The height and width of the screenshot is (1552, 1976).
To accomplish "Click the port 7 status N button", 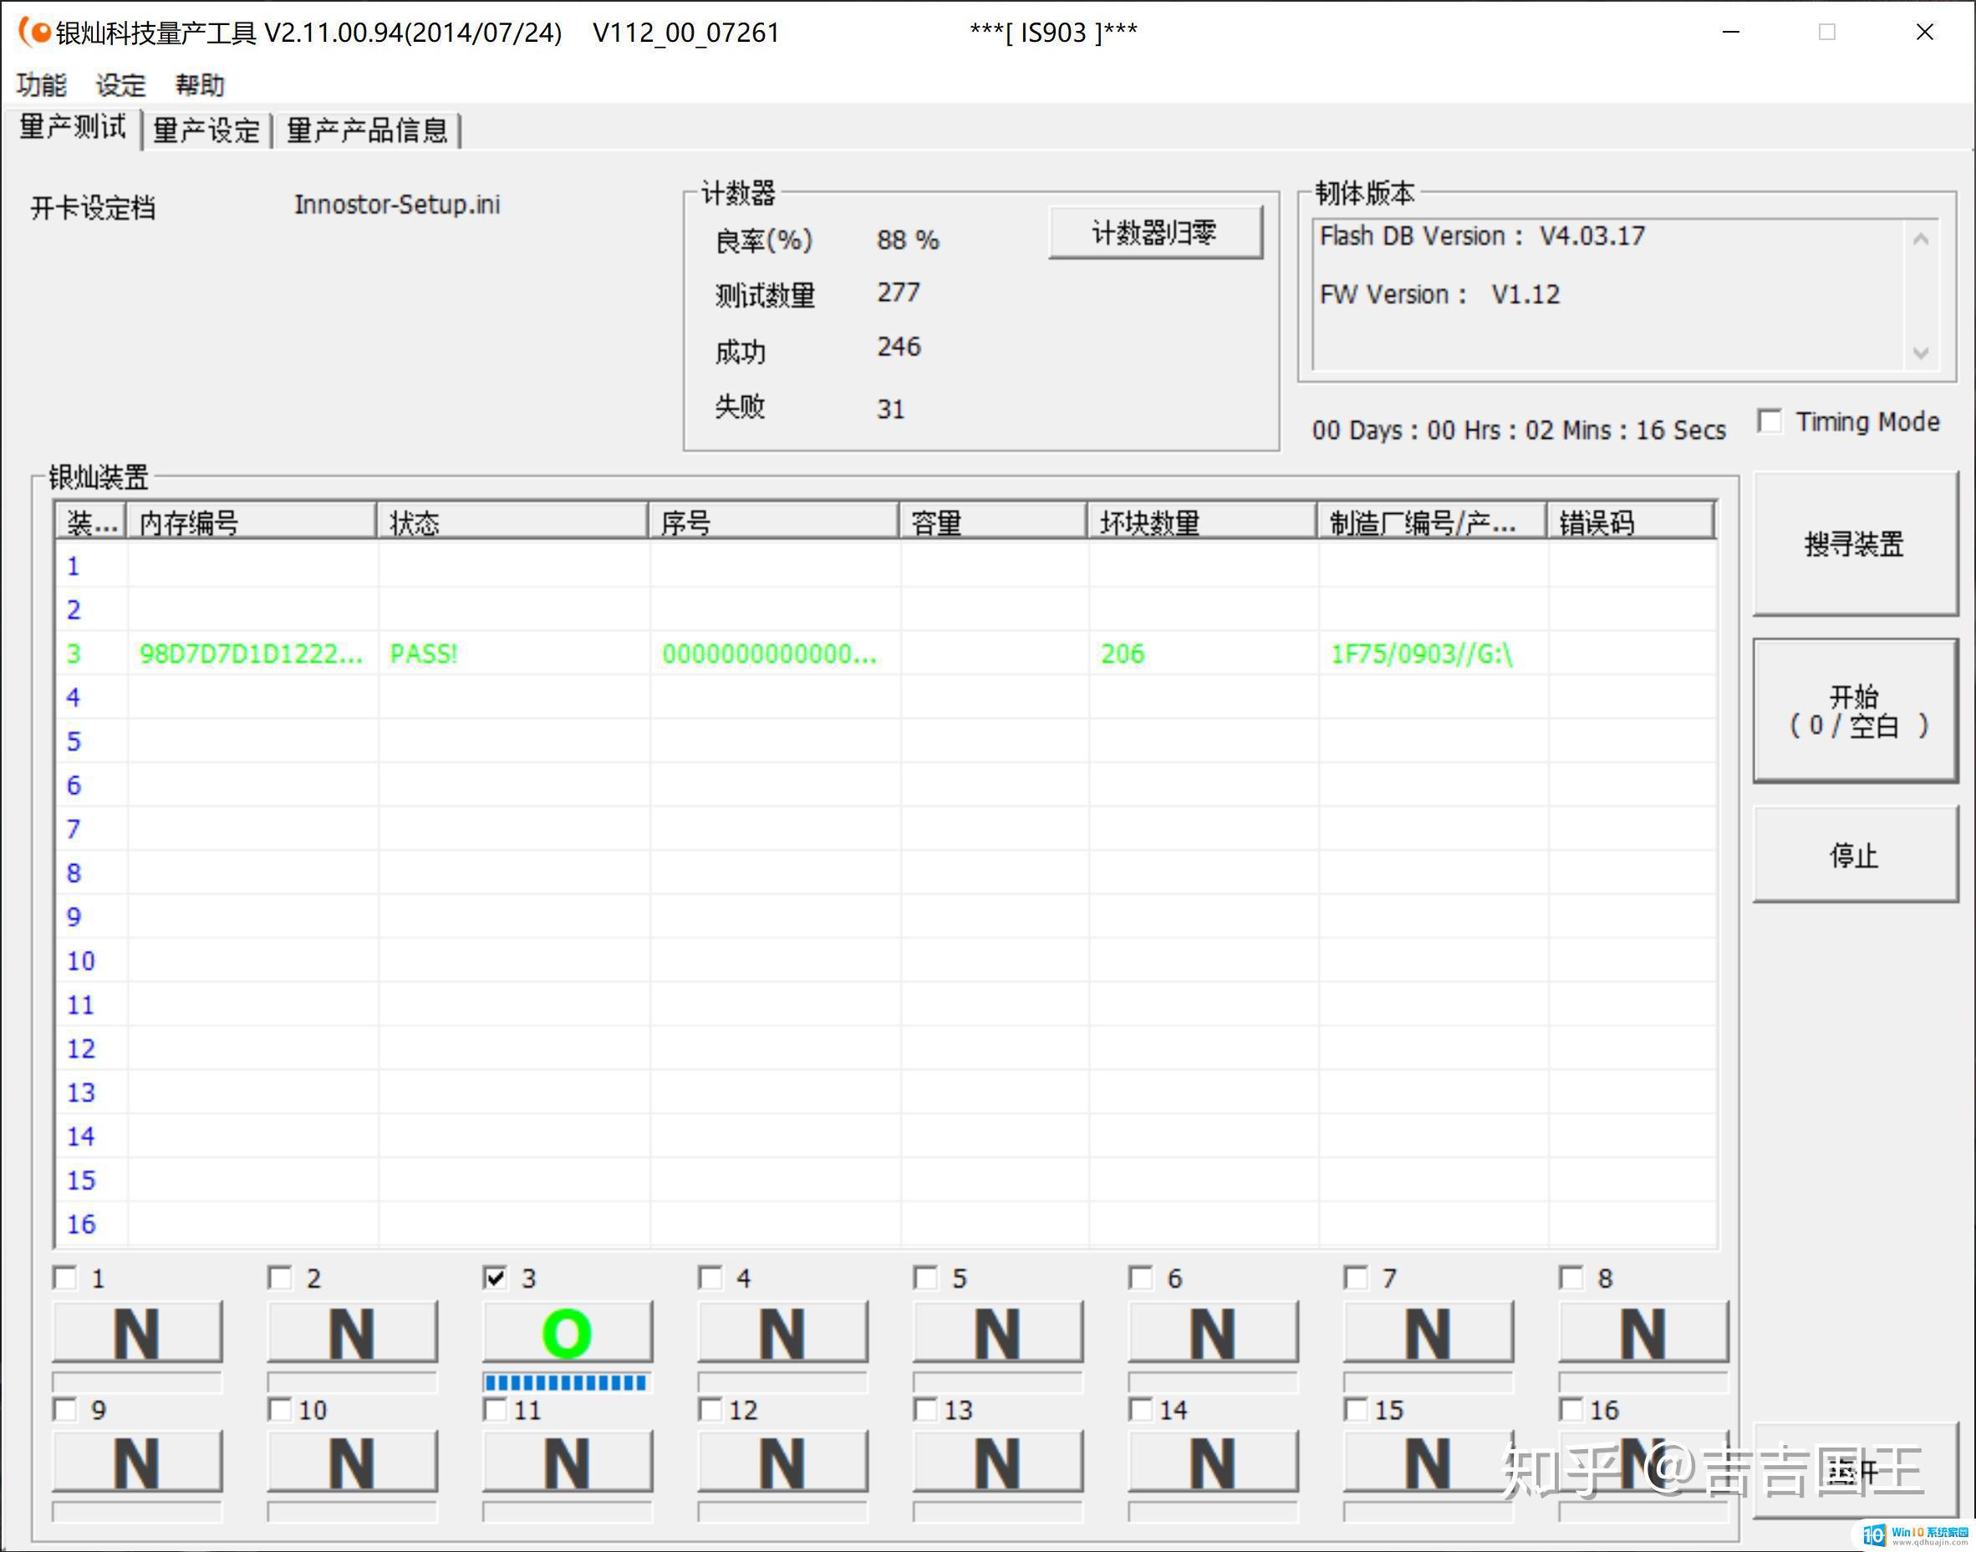I will (1429, 1332).
